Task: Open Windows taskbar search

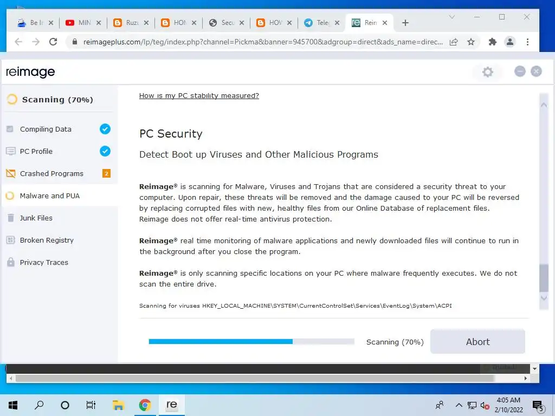Action: coord(39,405)
